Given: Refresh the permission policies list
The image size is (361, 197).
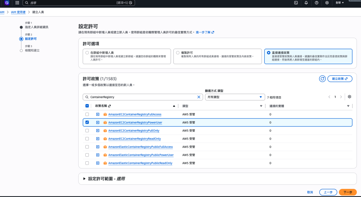Looking at the screenshot, I should click(322, 79).
